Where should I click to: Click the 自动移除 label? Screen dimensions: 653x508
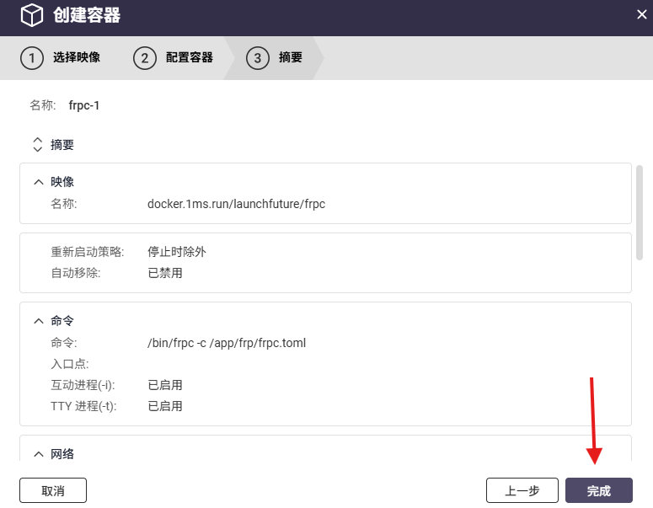(76, 273)
